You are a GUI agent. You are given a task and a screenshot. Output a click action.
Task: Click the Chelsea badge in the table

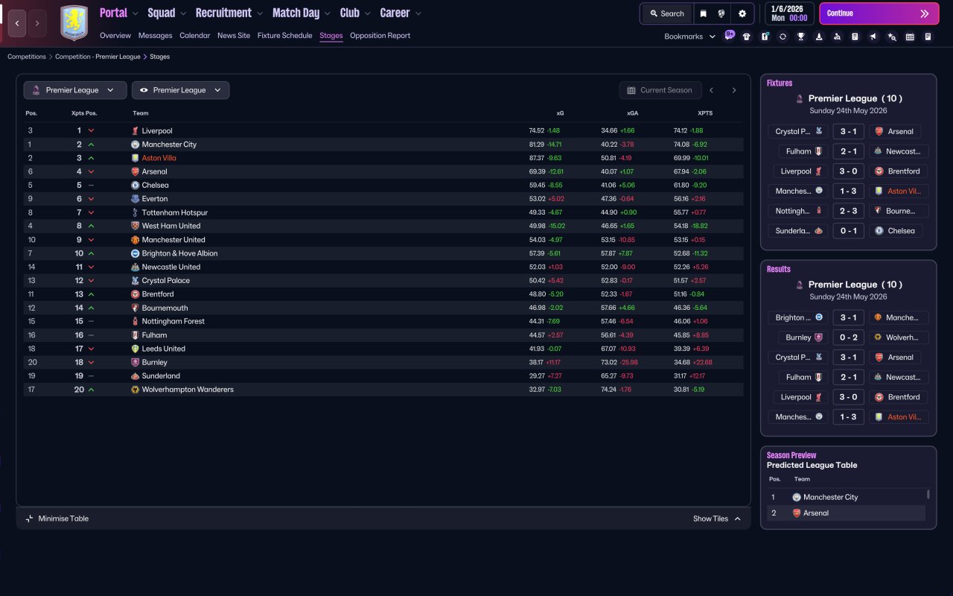click(x=136, y=186)
